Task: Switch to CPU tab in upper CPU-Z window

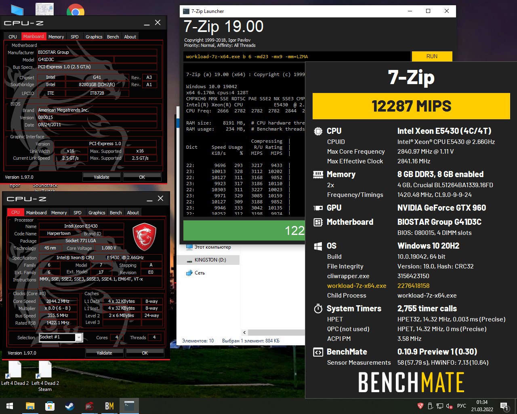Action: click(13, 37)
